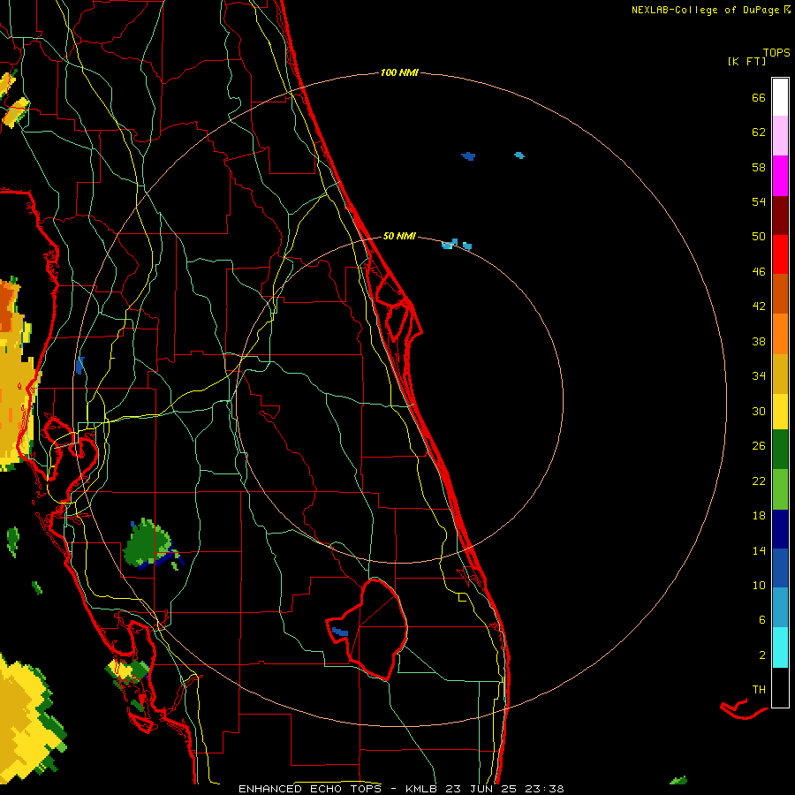Screen dimensions: 795x795
Task: Click the legend value 10
Action: click(x=759, y=586)
